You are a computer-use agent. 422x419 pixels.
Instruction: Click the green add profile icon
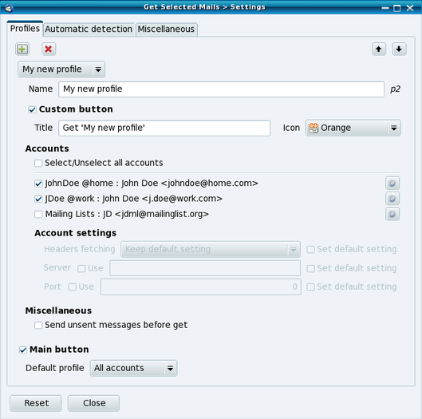[22, 49]
